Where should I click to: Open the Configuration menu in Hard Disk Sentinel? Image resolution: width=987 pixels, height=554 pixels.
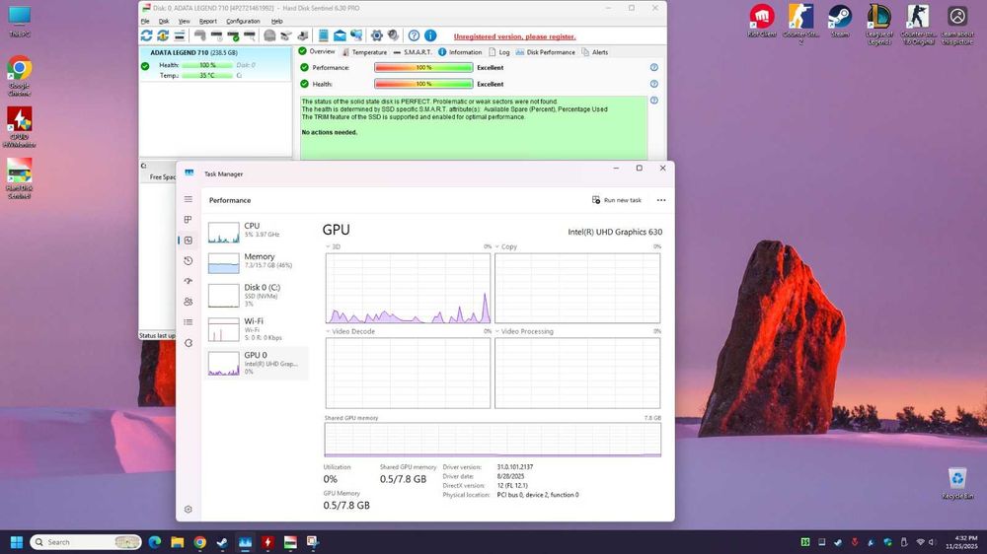243,21
